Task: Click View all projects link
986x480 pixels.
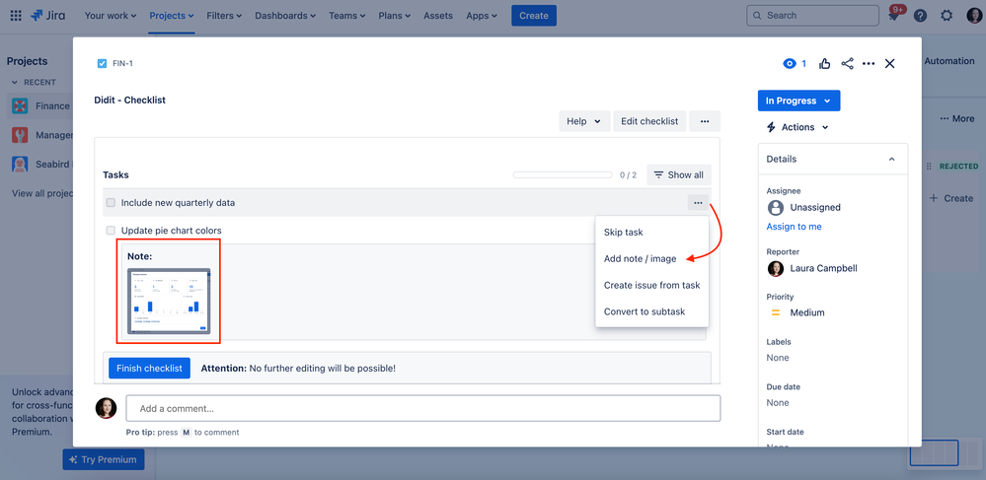Action: click(42, 193)
